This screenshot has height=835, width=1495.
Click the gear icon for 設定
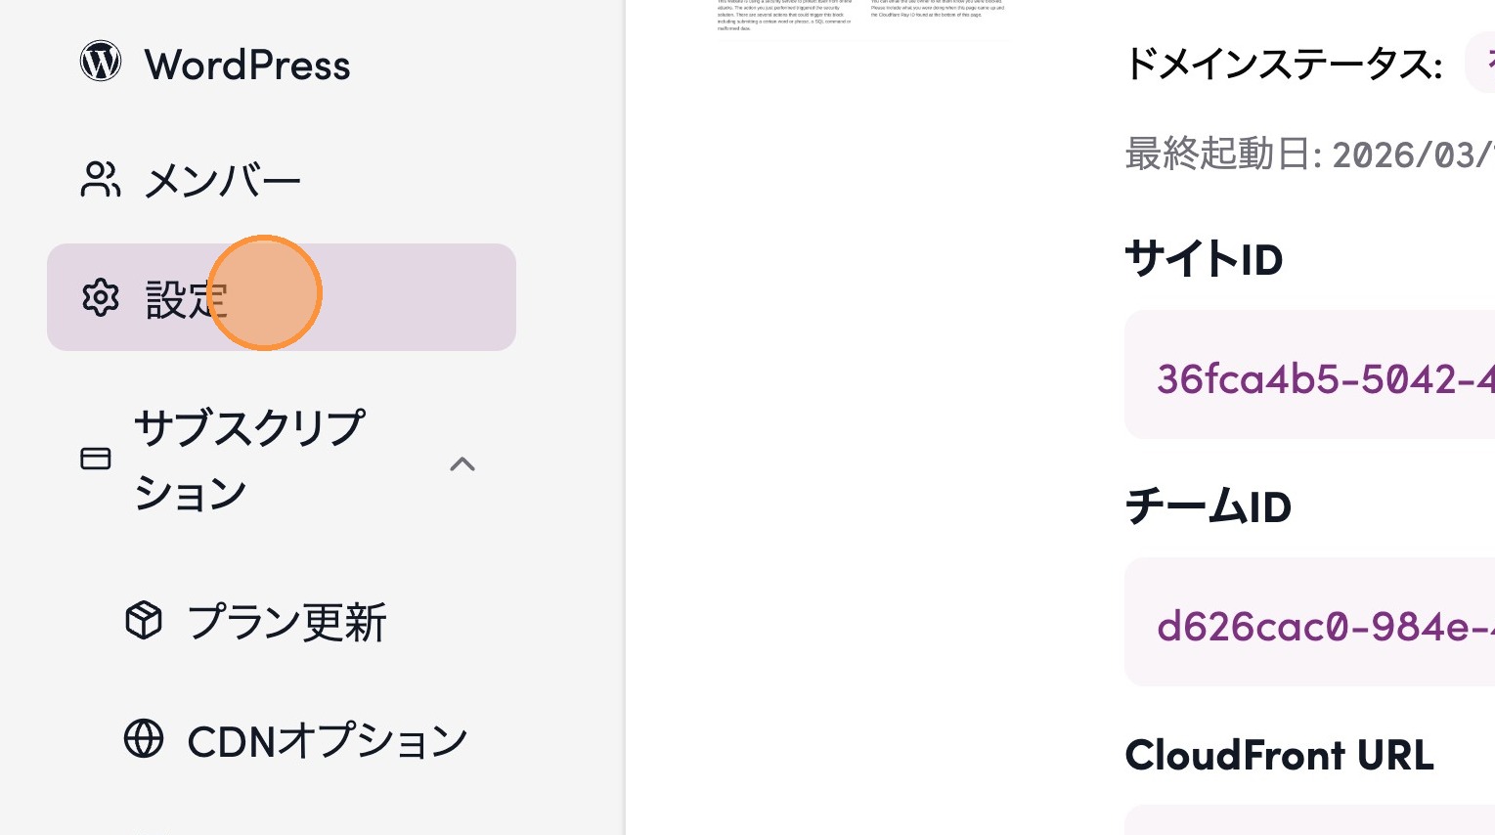101,297
